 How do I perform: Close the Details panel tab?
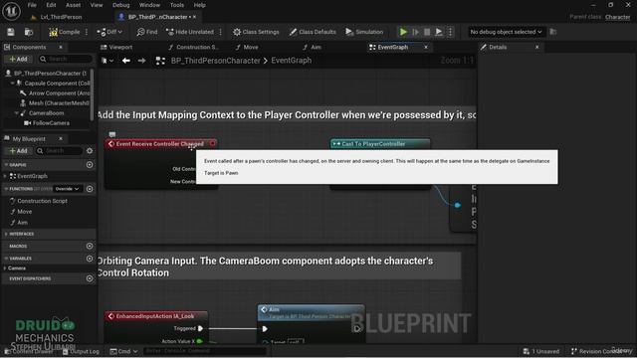pos(536,47)
